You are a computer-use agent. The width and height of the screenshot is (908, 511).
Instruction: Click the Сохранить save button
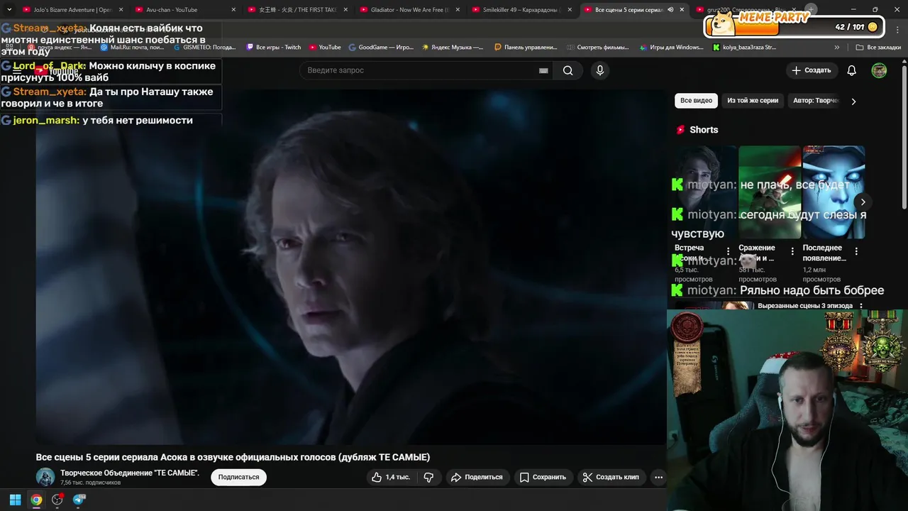pyautogui.click(x=543, y=477)
